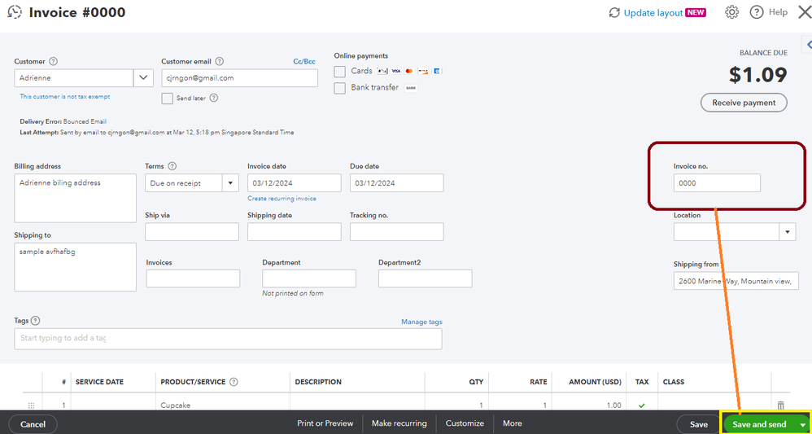Click the customer not tax exempt link

pyautogui.click(x=65, y=96)
